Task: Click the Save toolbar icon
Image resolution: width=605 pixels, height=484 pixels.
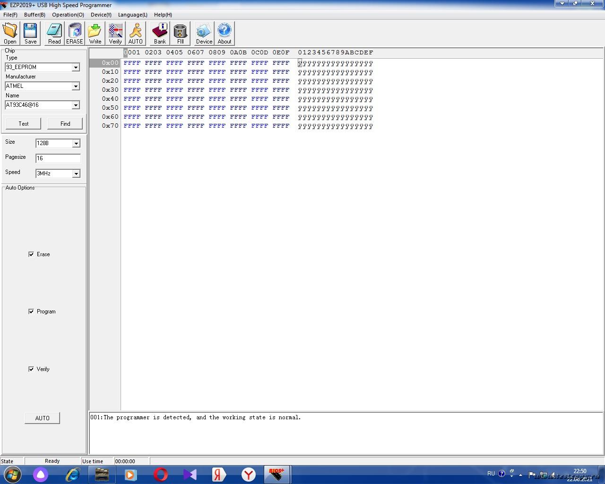Action: (x=30, y=33)
